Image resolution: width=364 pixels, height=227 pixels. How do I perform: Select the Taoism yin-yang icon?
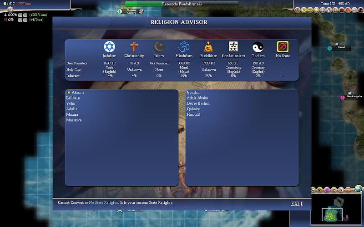click(258, 47)
